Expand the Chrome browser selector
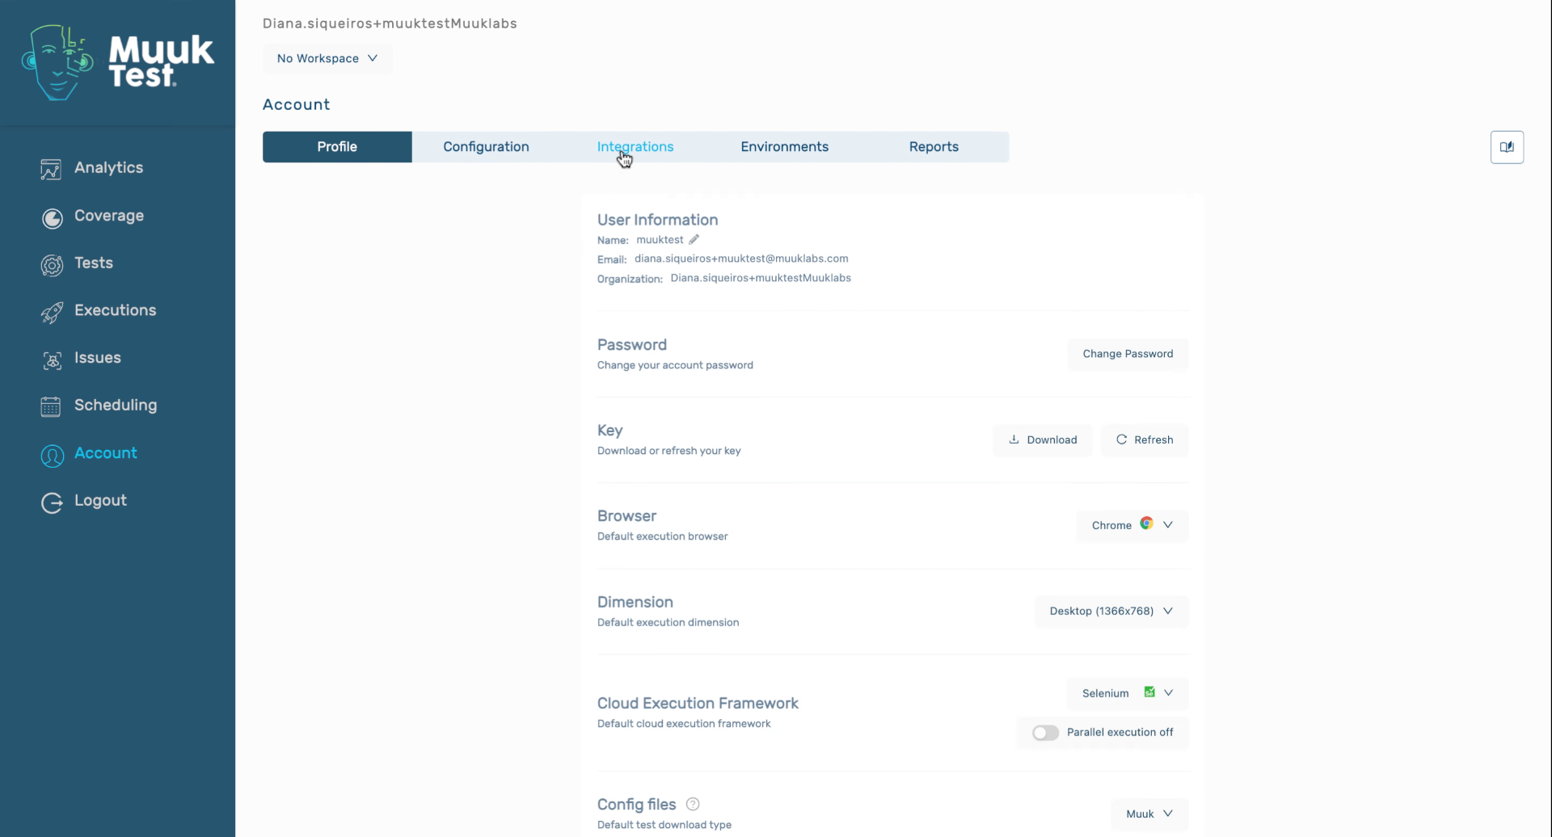The height and width of the screenshot is (837, 1552). 1131,524
